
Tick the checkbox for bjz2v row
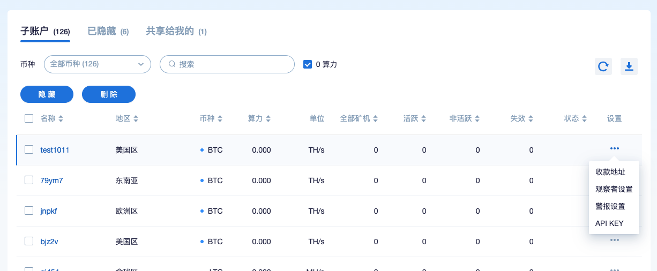click(x=29, y=241)
